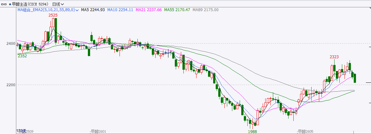Click the green MA55 2170.47 label

[177, 10]
